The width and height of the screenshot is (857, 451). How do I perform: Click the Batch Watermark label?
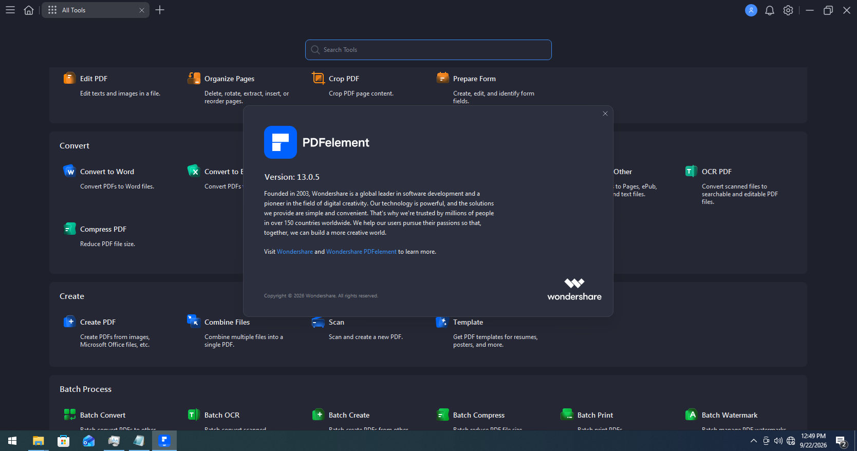730,415
